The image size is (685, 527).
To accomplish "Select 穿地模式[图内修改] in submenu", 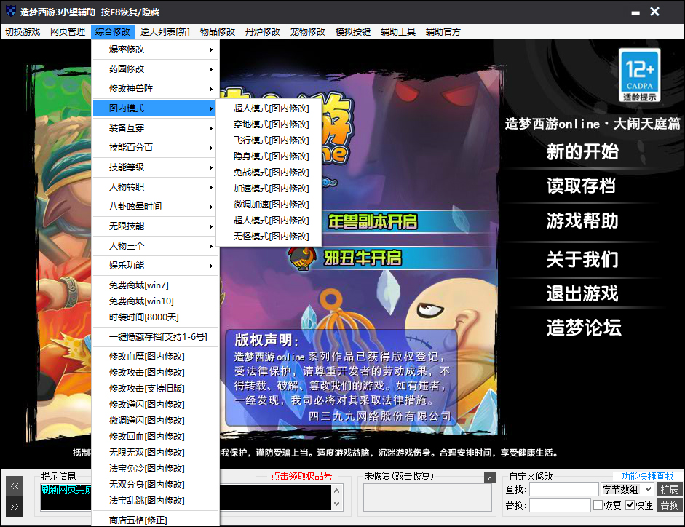I will (269, 124).
